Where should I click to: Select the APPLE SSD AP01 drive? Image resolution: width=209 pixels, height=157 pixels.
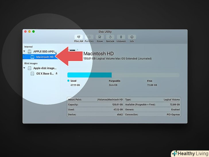point(44,51)
